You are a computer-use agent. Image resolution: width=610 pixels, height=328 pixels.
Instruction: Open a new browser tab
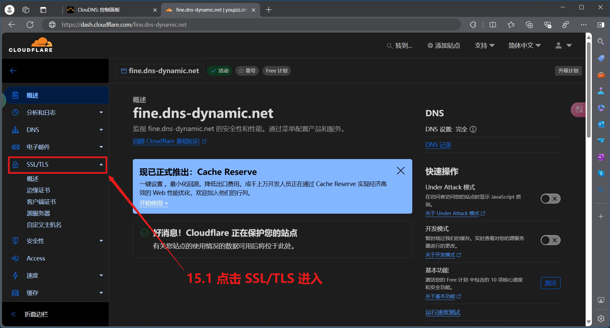269,10
